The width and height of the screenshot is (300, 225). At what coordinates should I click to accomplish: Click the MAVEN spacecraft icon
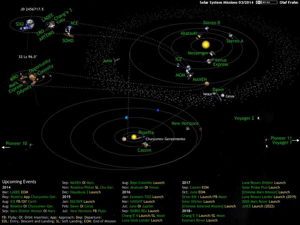pos(191,76)
